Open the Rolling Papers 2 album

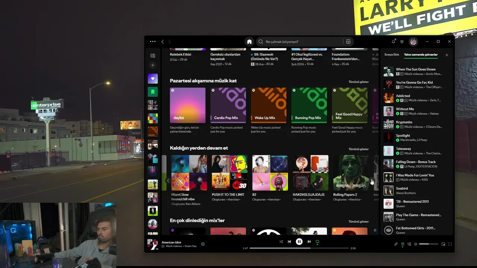pyautogui.click(x=351, y=179)
